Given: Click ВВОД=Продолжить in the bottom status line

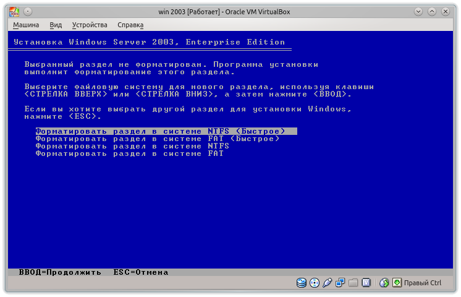Looking at the screenshot, I should point(60,272).
